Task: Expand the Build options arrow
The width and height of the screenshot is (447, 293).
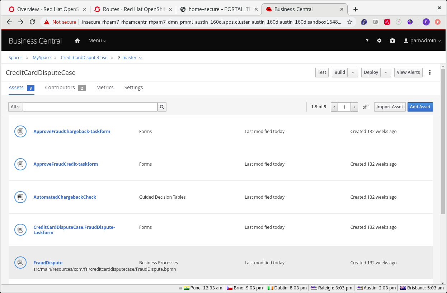Action: tap(353, 72)
